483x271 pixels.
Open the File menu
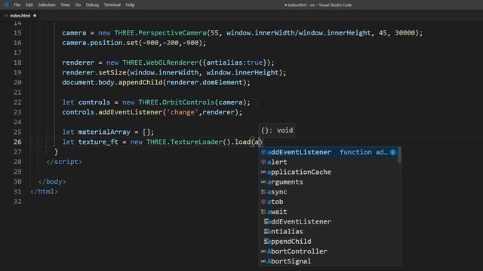point(17,5)
